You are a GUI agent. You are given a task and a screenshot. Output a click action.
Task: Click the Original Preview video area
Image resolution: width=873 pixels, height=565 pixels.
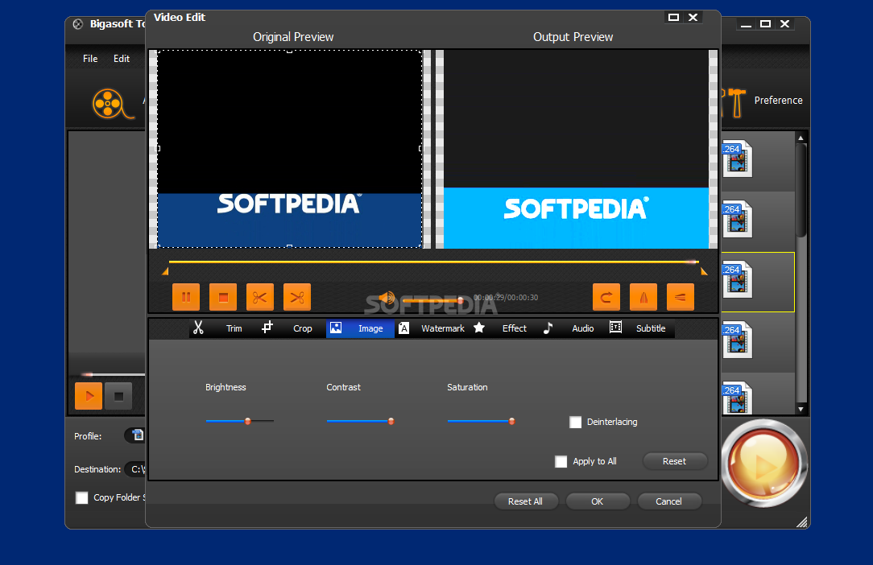[x=289, y=149]
